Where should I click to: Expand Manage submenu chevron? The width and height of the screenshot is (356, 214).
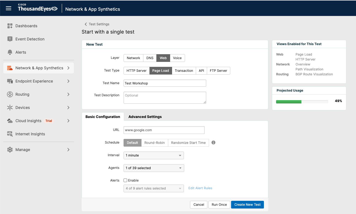pos(68,150)
